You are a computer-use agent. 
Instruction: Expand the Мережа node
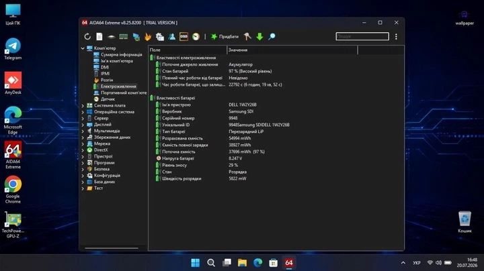[83, 144]
